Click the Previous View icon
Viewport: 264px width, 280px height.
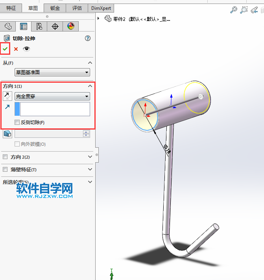click(254, 10)
